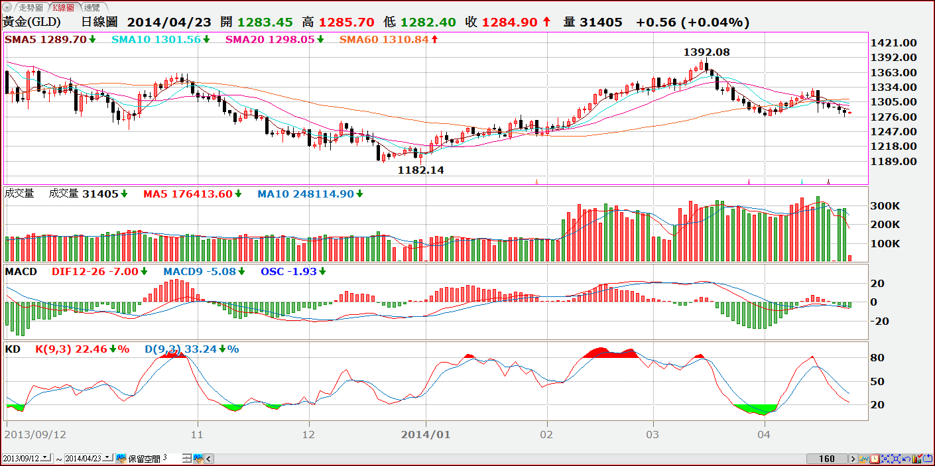Image resolution: width=935 pixels, height=466 pixels.
Task: Click the MACD panel title
Action: [21, 271]
